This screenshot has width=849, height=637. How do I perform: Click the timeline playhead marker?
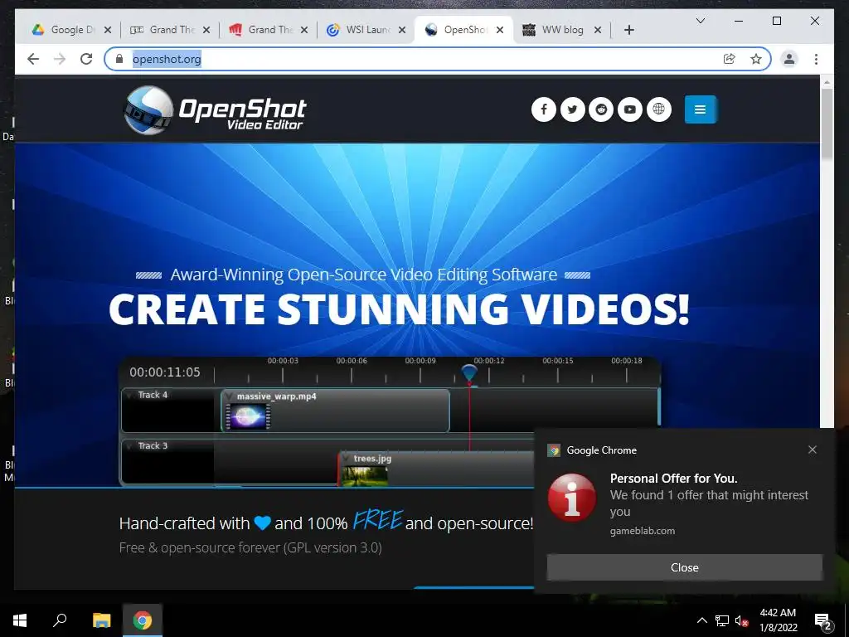click(x=469, y=374)
